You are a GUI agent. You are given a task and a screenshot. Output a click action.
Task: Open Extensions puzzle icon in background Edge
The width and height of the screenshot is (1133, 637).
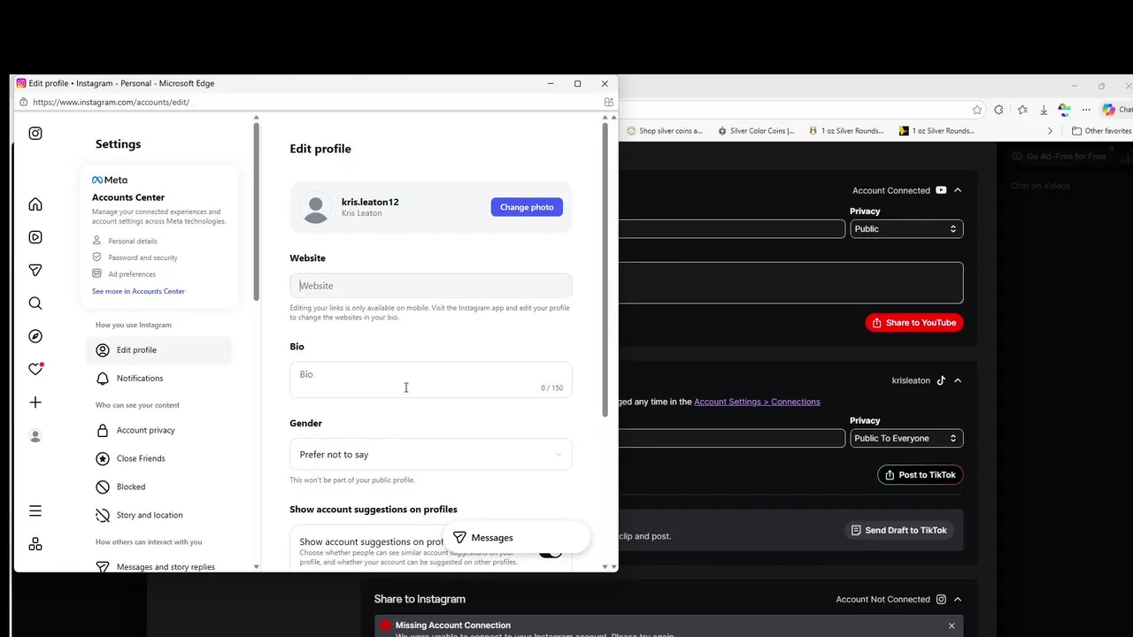[999, 110]
